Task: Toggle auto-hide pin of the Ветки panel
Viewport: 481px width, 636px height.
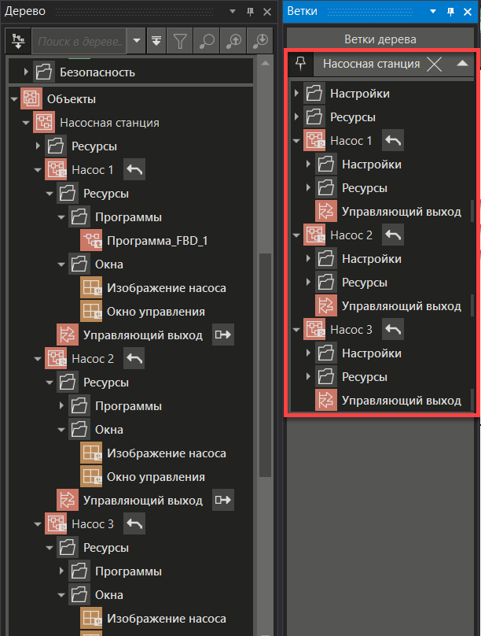Action: (451, 11)
